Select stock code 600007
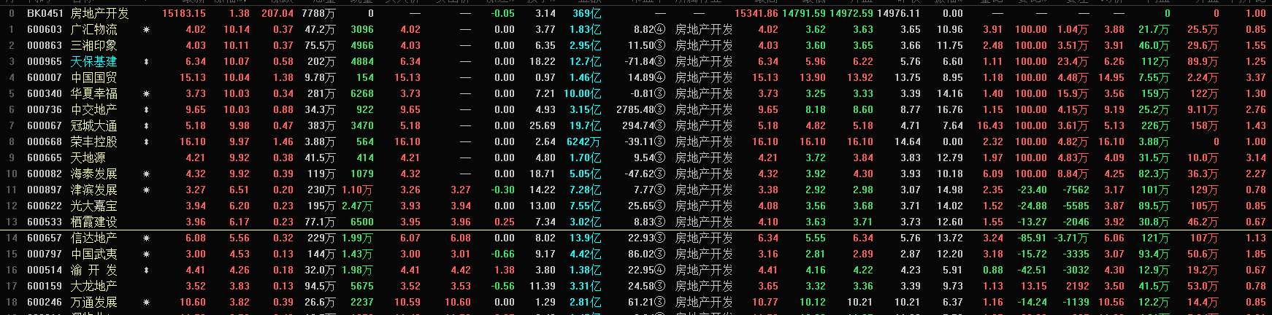The width and height of the screenshot is (1272, 315). pos(45,78)
